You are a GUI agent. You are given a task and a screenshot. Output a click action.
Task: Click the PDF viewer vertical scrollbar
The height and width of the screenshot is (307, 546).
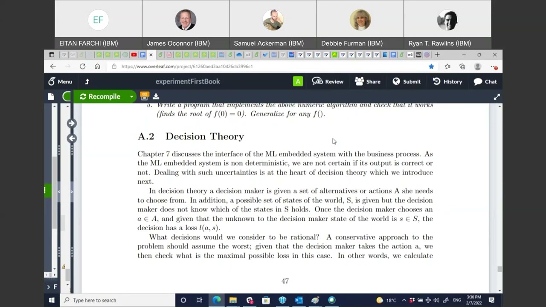click(500, 269)
